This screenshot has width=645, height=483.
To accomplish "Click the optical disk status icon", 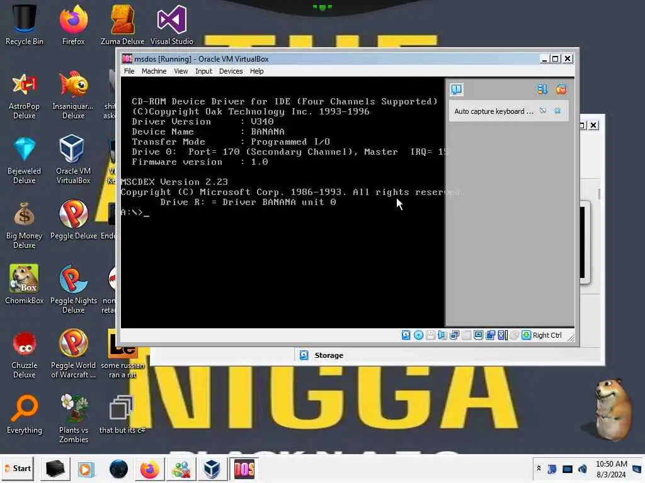I will click(x=418, y=335).
